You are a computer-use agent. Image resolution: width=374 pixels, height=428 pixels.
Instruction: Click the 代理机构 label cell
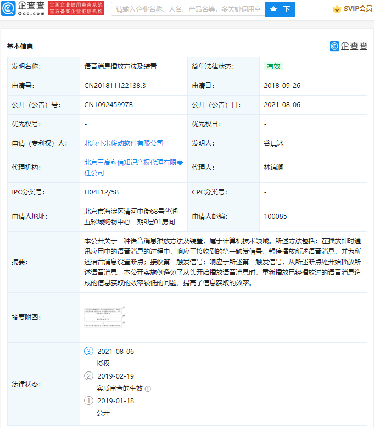43,168
